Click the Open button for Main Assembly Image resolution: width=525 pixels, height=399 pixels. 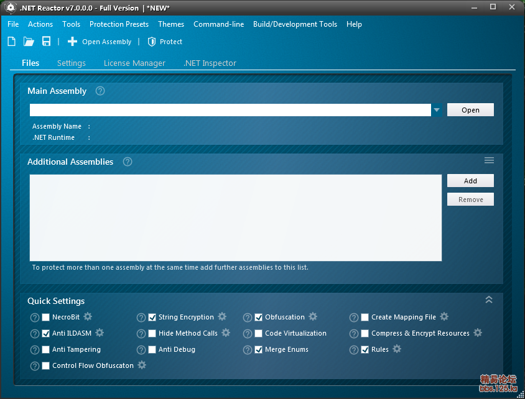470,110
